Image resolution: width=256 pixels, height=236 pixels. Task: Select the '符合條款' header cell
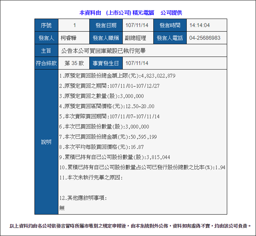[x=46, y=63]
